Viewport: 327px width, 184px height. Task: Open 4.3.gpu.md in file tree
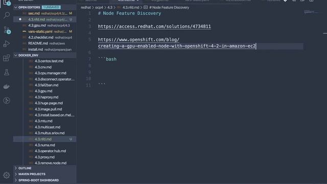pos(45,91)
